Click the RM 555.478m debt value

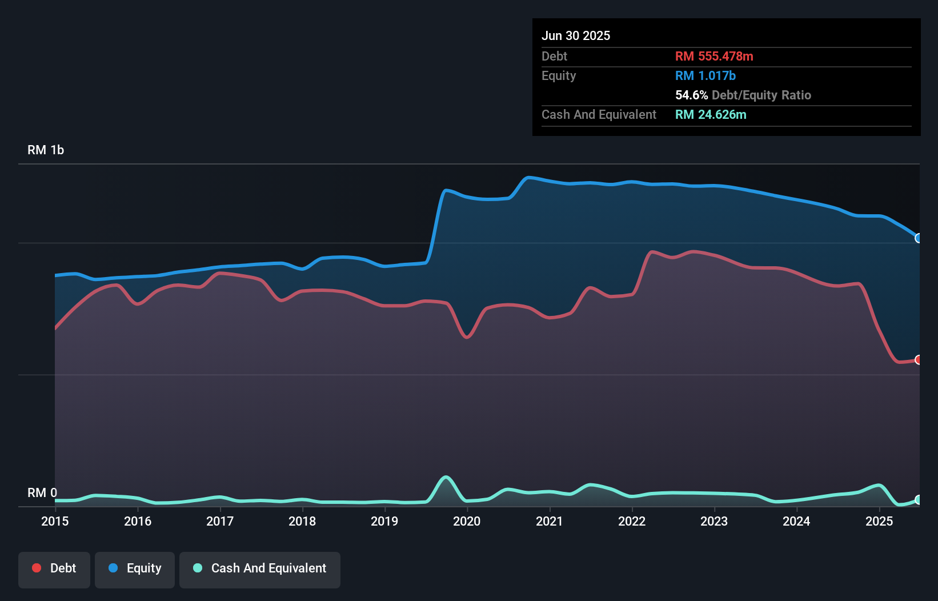(x=713, y=56)
